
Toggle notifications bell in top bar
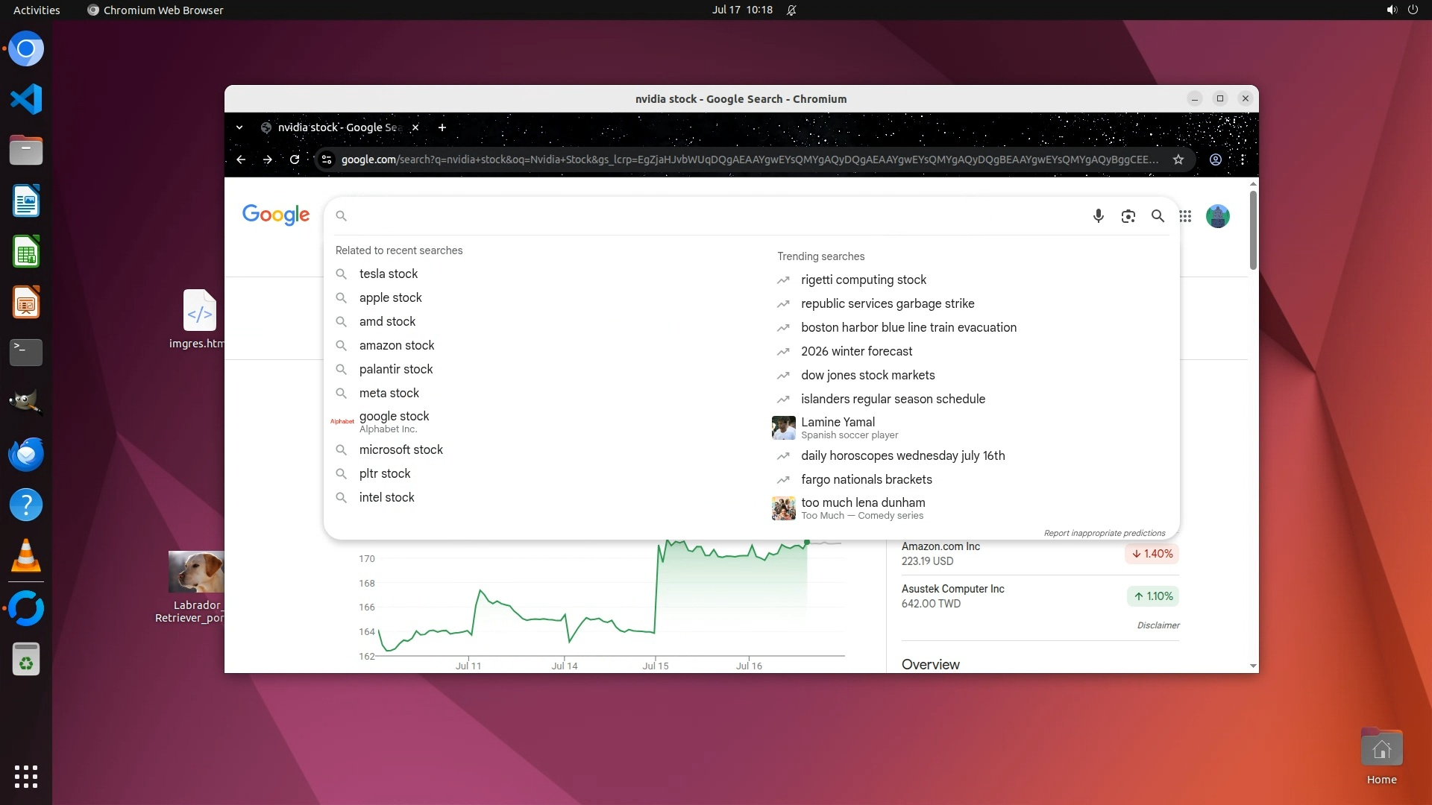pyautogui.click(x=791, y=10)
